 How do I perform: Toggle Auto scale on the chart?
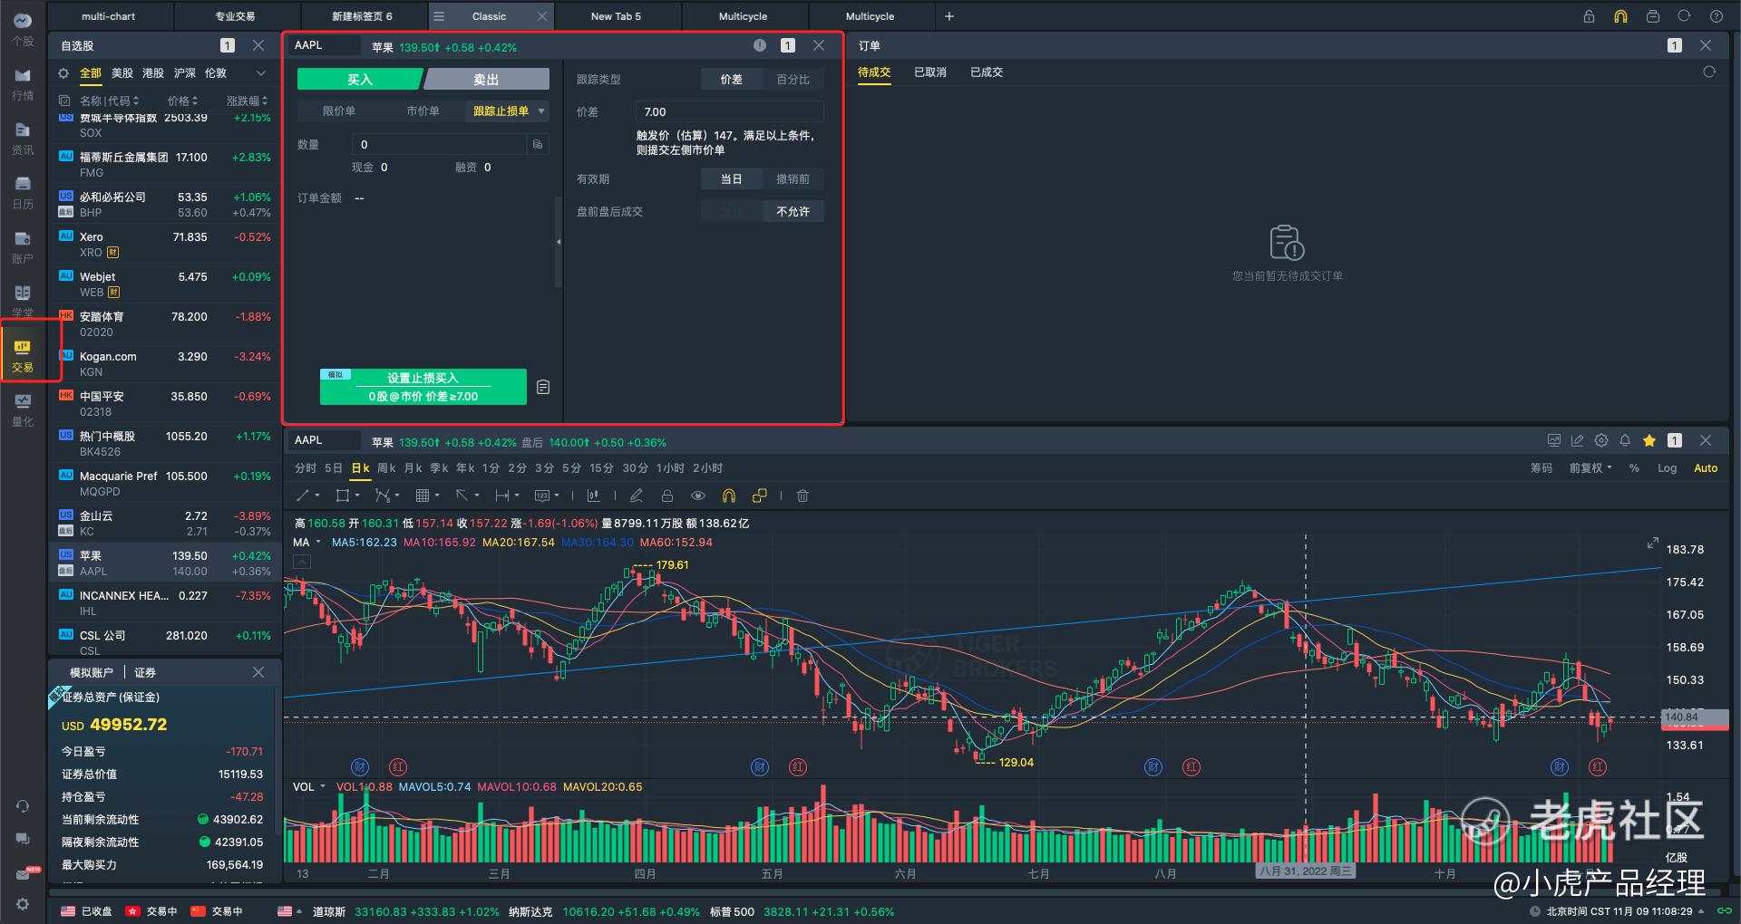1706,468
